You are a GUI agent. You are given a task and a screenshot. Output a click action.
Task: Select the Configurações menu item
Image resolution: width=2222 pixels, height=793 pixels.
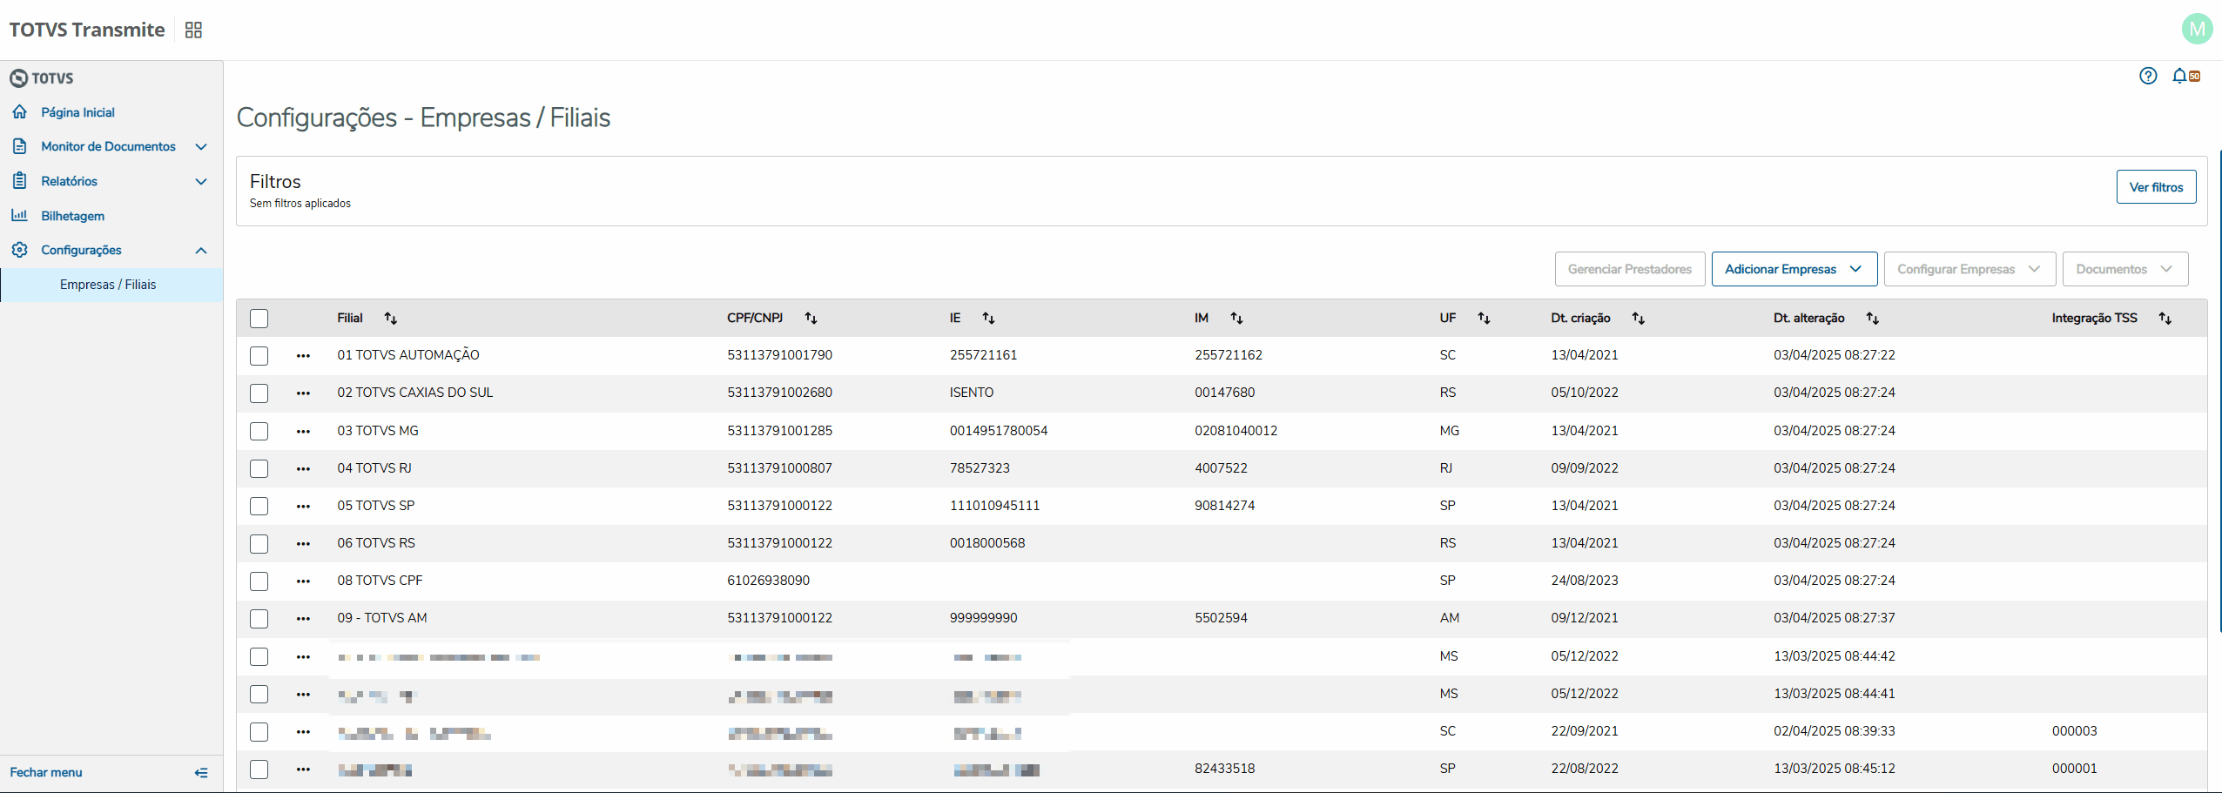[x=81, y=250]
